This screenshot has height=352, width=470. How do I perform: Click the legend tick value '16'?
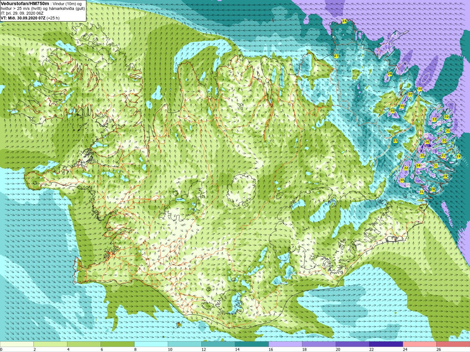coord(271,349)
